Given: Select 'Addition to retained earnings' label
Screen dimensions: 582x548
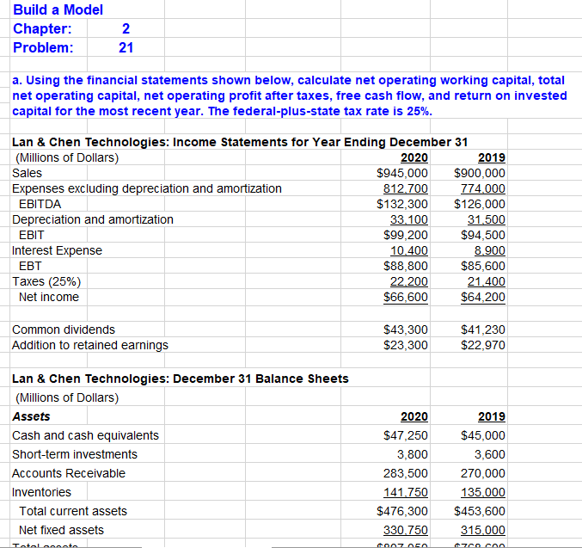Looking at the screenshot, I should 90,345.
